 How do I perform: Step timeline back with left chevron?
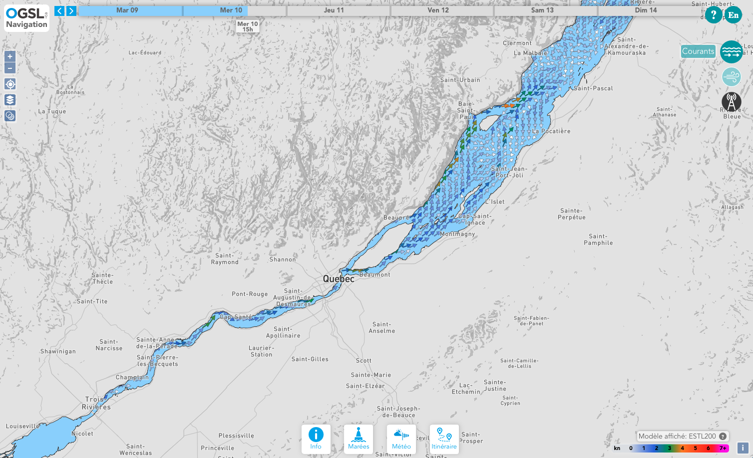[x=59, y=10]
